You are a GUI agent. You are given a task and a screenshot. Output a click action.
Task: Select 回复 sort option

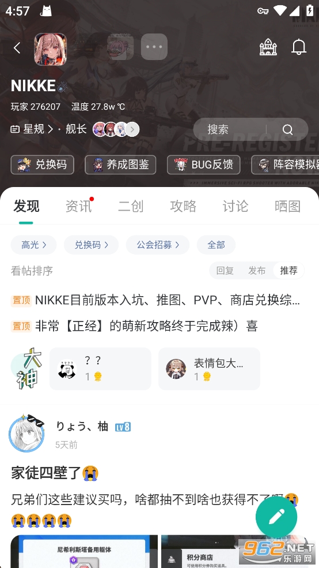click(225, 271)
